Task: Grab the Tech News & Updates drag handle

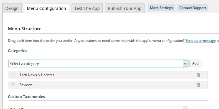Action: tap(13, 75)
